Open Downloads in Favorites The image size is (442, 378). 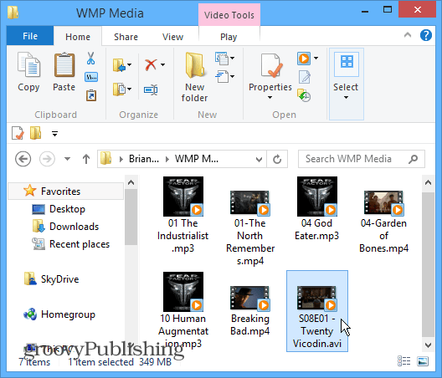tap(74, 227)
